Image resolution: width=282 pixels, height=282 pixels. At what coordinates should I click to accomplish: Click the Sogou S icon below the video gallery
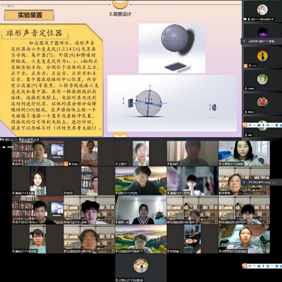click(245, 266)
